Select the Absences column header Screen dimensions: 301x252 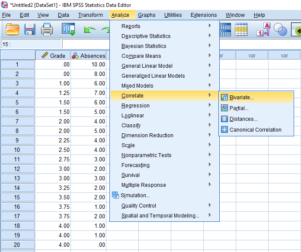[88, 55]
